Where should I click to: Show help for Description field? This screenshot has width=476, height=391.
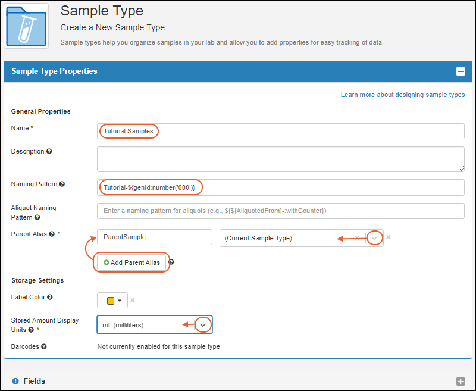pyautogui.click(x=49, y=151)
